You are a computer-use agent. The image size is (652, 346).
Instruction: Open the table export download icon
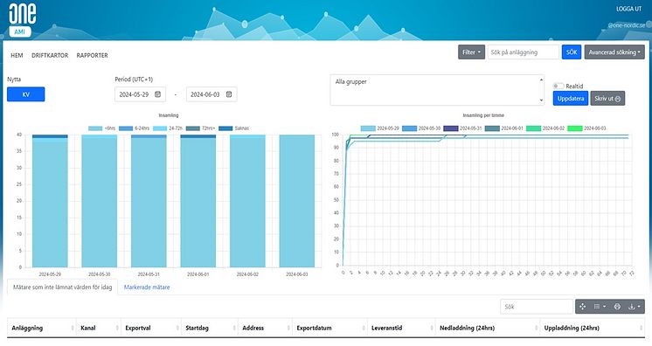point(635,307)
